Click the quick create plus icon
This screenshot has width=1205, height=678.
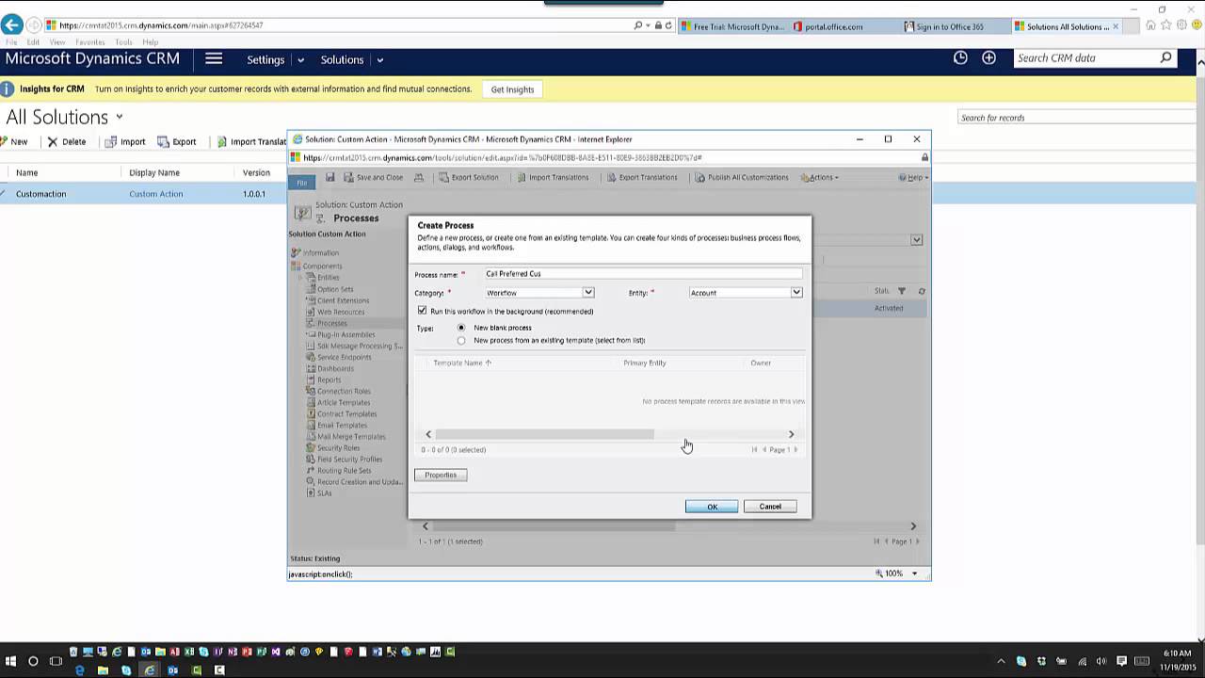coord(988,57)
